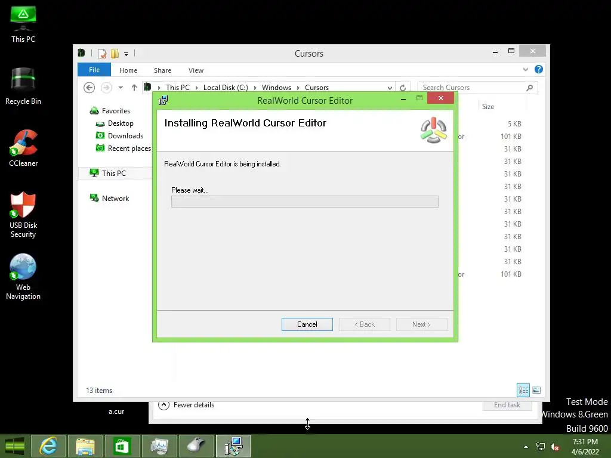Expand the Explorer ribbon chevron
This screenshot has width=611, height=458.
pyautogui.click(x=525, y=69)
